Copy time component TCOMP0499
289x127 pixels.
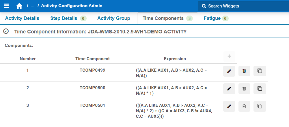[x=260, y=71]
